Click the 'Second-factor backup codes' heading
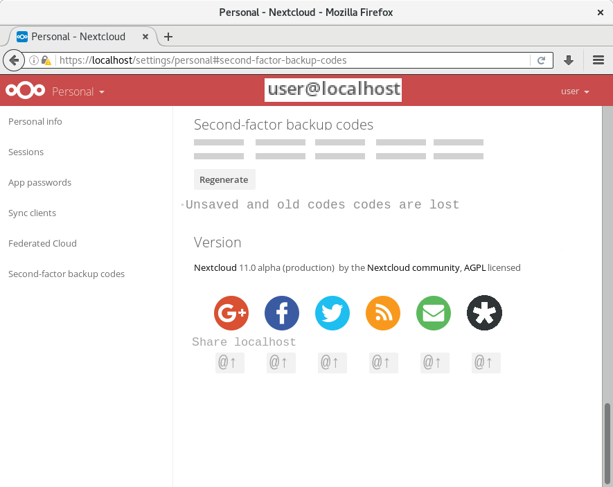 283,125
